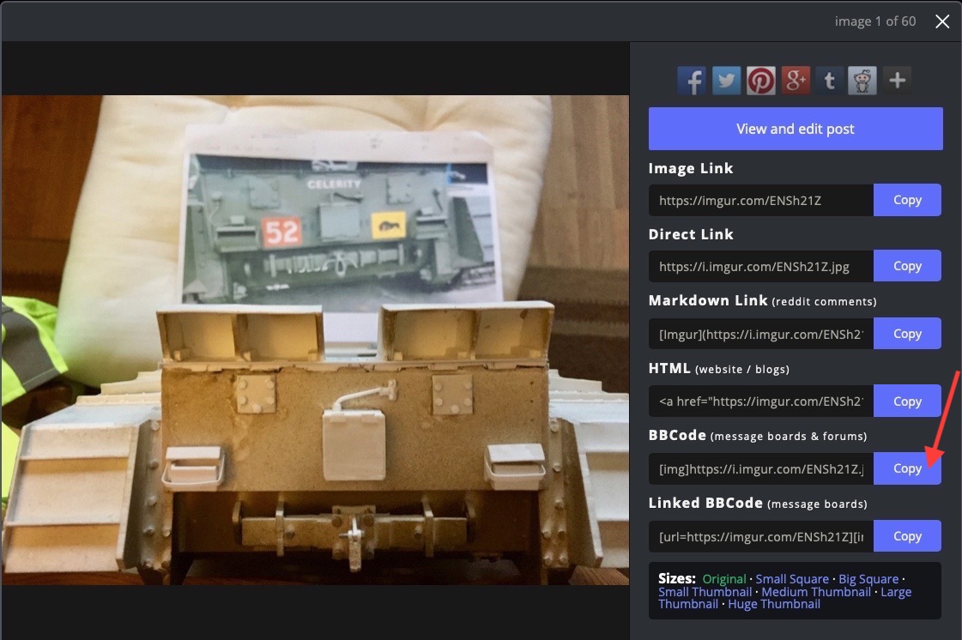Share image on Facebook
The width and height of the screenshot is (962, 640).
point(692,81)
